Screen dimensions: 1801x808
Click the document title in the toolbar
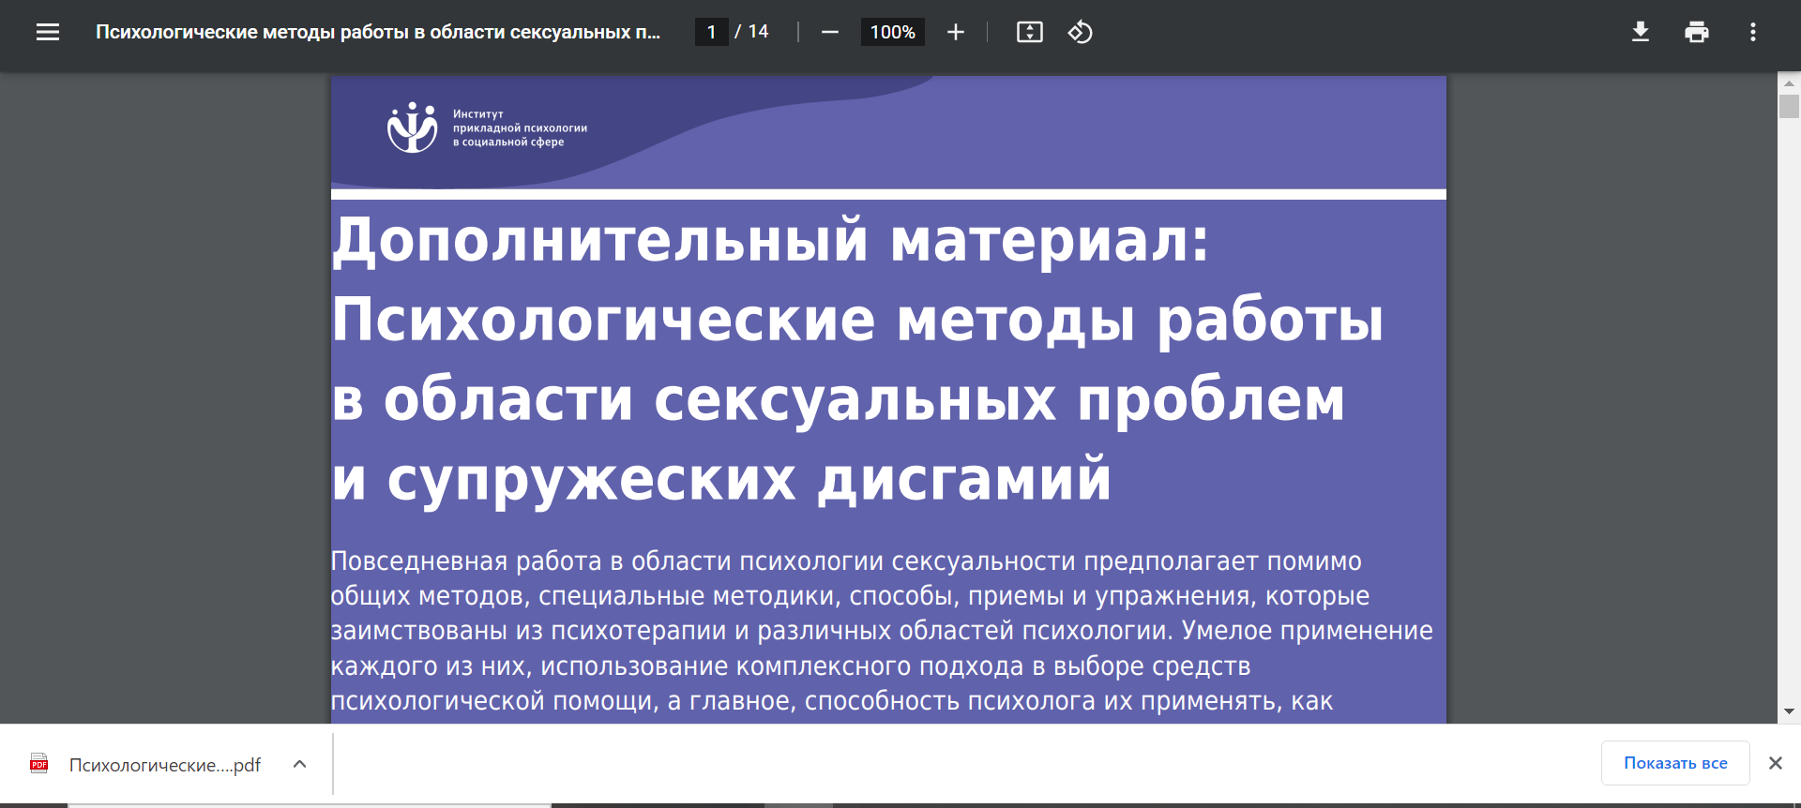point(378,32)
